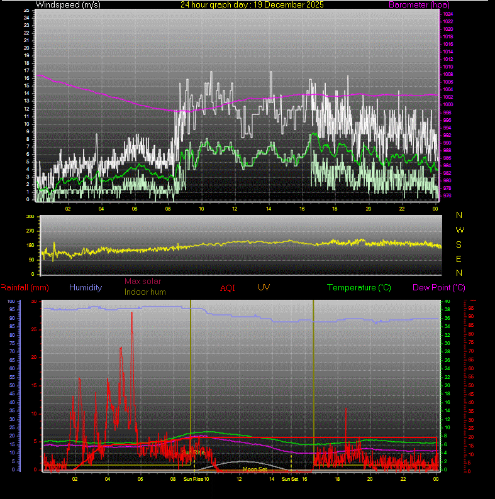Select the 22 hour label under bottom chart
This screenshot has height=499, width=495.
[x=403, y=479]
